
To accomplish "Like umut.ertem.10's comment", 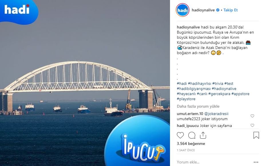I will coord(252,116).
